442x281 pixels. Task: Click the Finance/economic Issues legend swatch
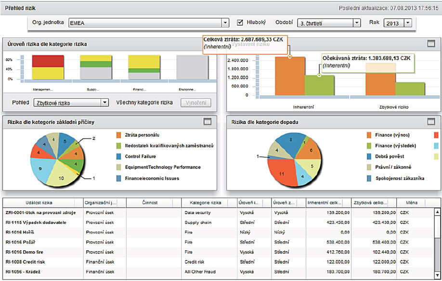118,178
